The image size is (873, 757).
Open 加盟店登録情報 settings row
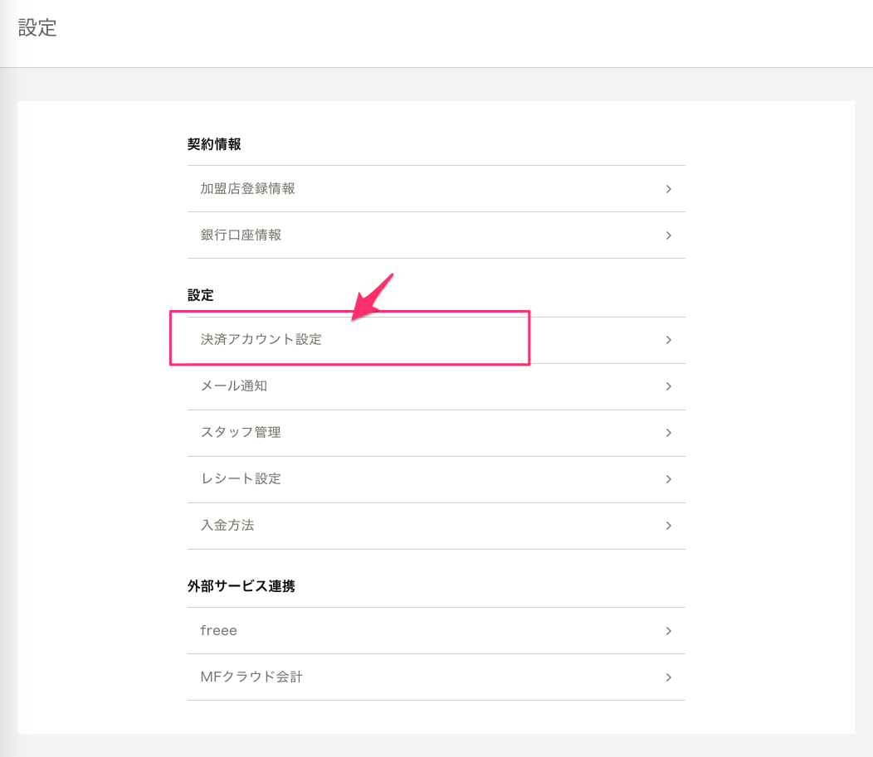(436, 188)
